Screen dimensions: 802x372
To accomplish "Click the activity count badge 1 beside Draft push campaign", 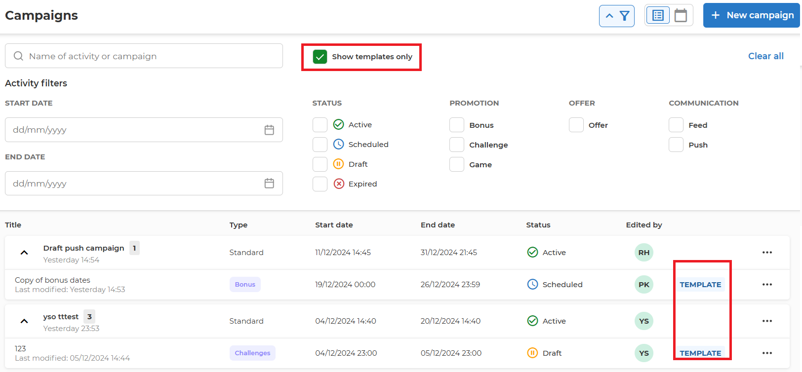I will coord(134,248).
